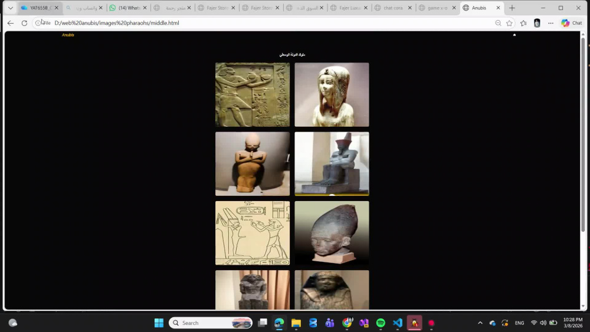590x332 pixels.
Task: Close the game x-o tab
Action: (454, 8)
